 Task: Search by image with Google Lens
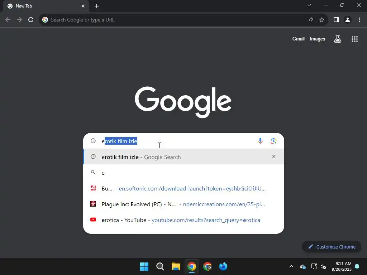coord(273,141)
